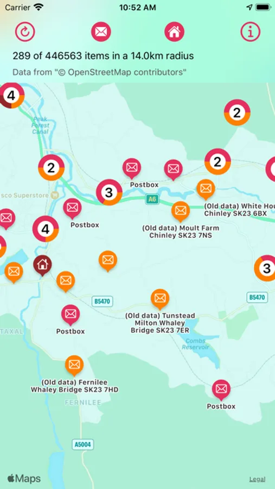Select the dark red home pin on map
This screenshot has width=275, height=489.
[x=43, y=265]
